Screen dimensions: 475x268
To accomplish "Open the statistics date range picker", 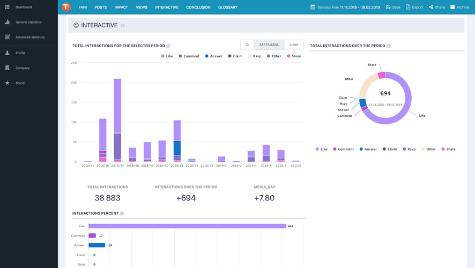I will [x=360, y=8].
